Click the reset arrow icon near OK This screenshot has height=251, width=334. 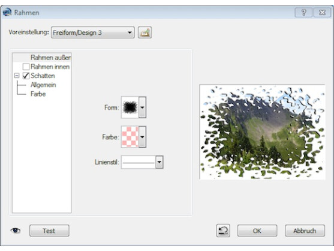tap(223, 231)
